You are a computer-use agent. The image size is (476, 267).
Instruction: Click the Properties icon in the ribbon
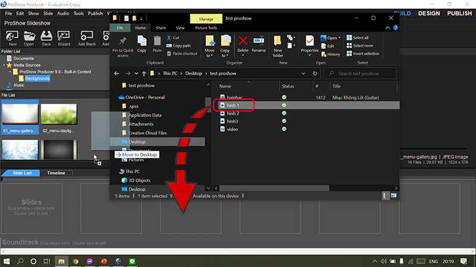(309, 43)
